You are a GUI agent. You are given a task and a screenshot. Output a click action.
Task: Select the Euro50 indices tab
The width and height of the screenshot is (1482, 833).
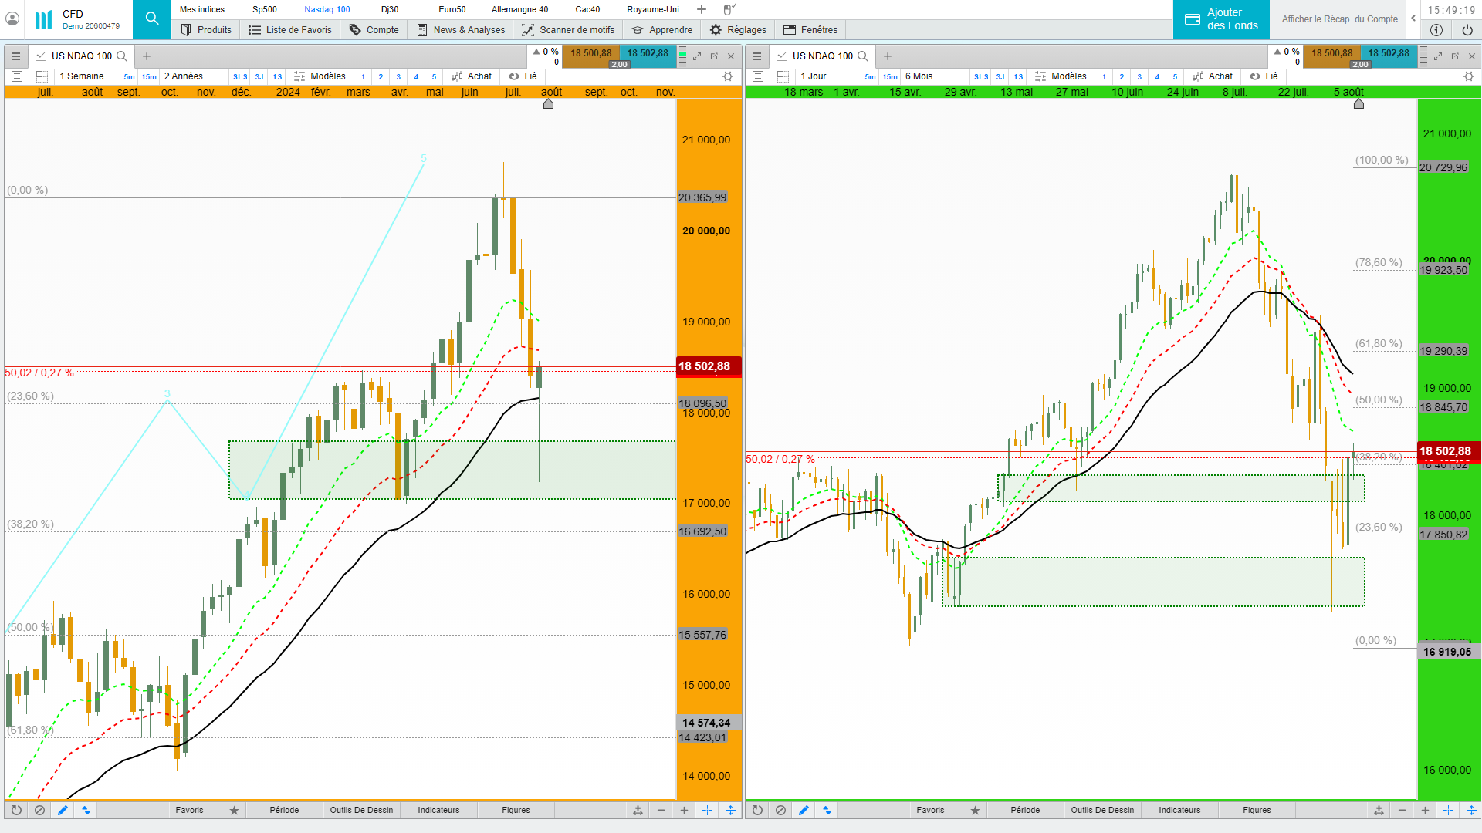pyautogui.click(x=452, y=9)
